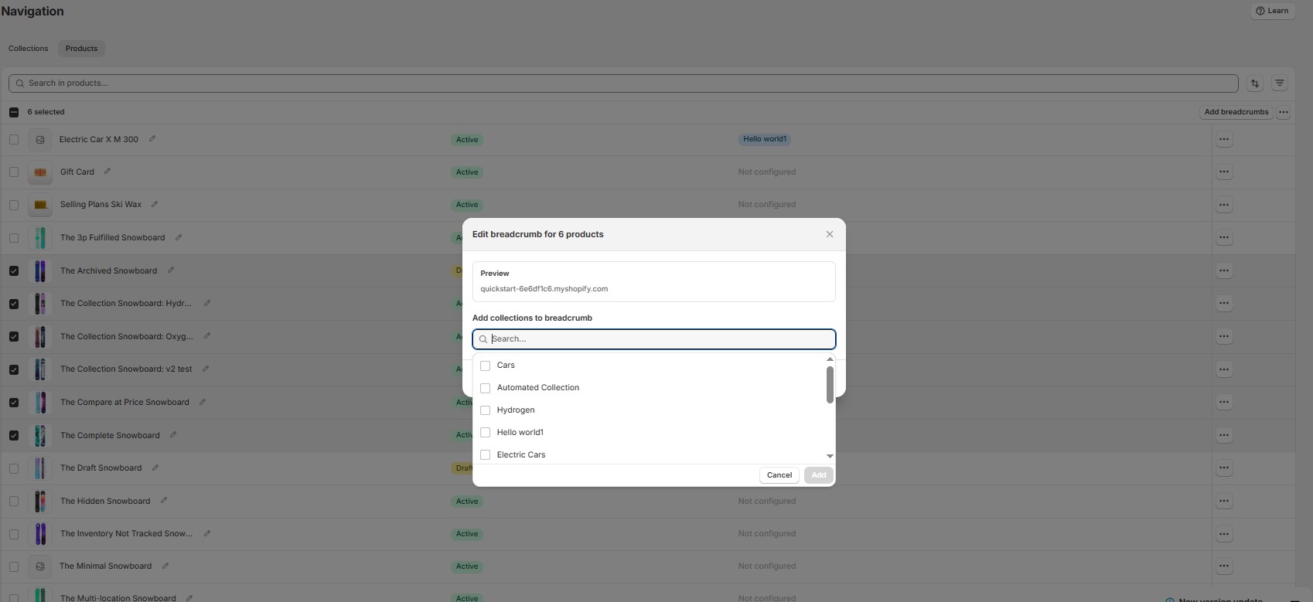Switch to the Collections tab
Screen dimensions: 1313x602
[x=29, y=49]
